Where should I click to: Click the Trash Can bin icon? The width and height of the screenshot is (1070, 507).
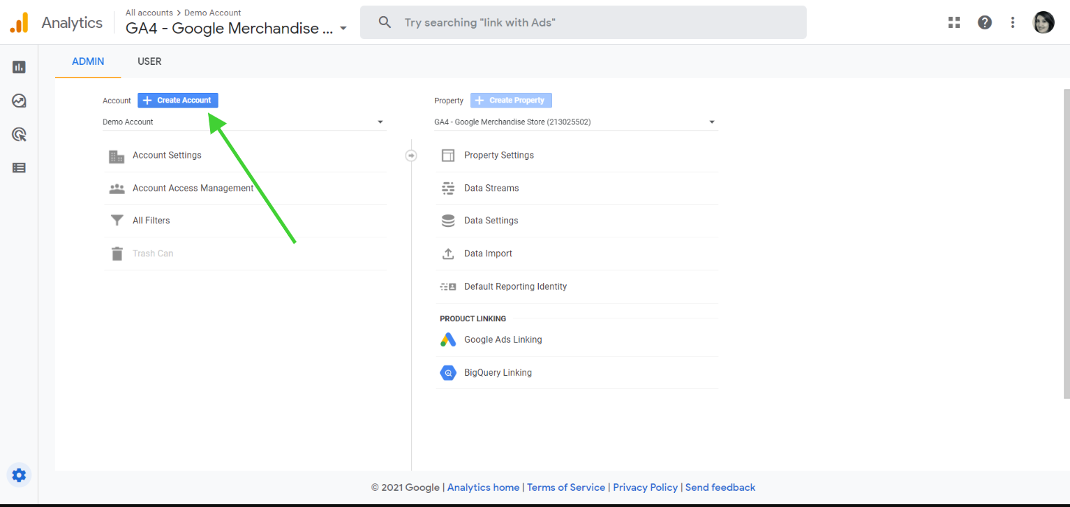pos(117,253)
